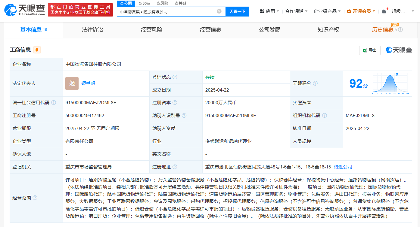Click the orange alert bell beside 工商信息
Image resolution: width=420 pixels, height=227 pixels.
pos(37,50)
